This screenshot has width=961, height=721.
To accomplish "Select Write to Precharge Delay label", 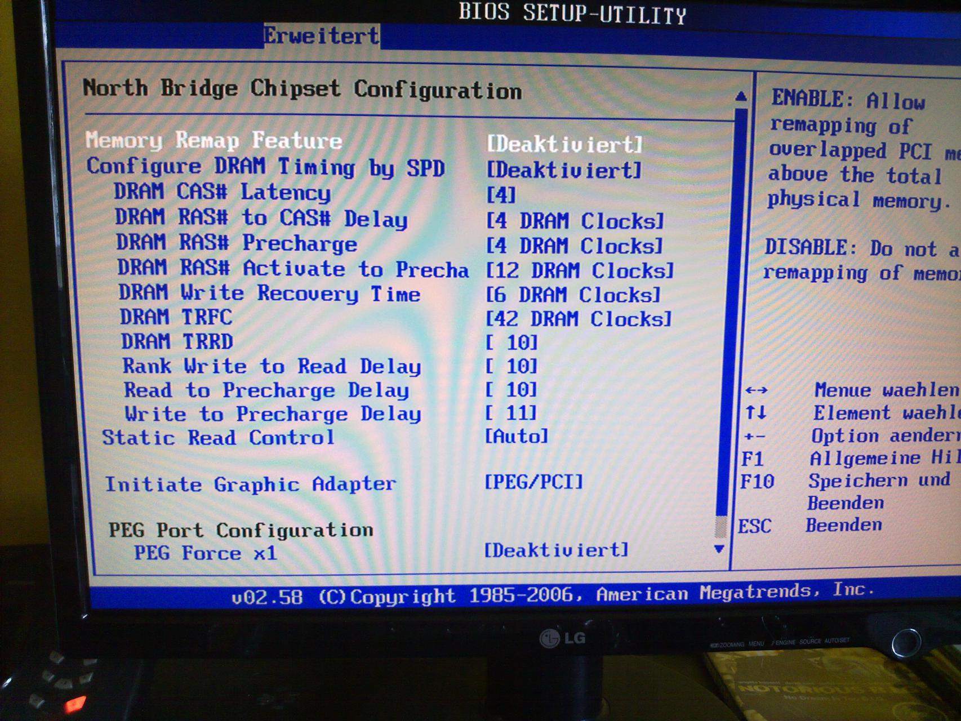I will pyautogui.click(x=273, y=414).
